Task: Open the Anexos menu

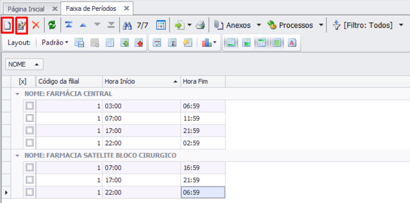Action: coord(237,25)
